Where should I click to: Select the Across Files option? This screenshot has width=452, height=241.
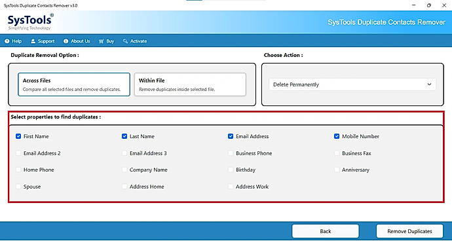point(74,84)
